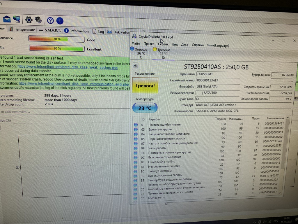Screen dimensions: 298x224
Task: Click the blue info icon in toolbar
Action: [x=60, y=21]
